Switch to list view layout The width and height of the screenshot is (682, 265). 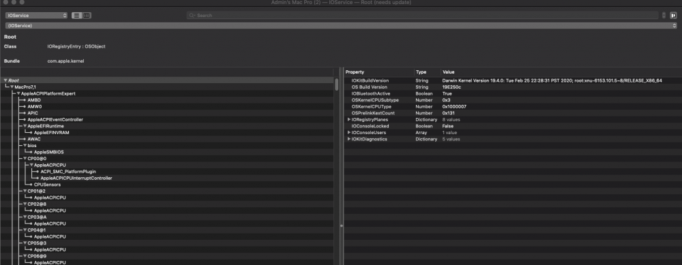(x=76, y=15)
